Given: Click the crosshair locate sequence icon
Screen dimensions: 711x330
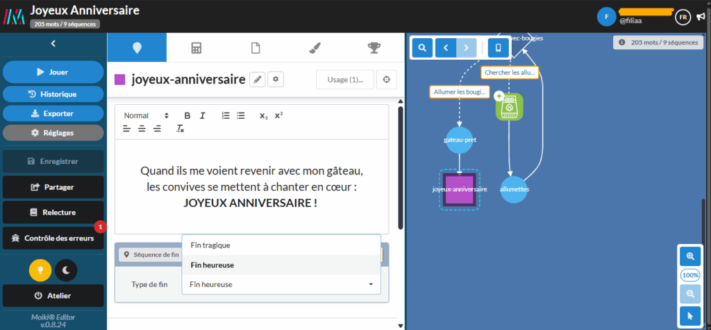Looking at the screenshot, I should pos(387,80).
